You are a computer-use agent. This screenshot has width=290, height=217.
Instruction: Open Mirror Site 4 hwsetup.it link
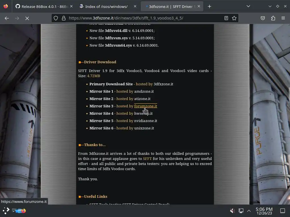click(143, 114)
